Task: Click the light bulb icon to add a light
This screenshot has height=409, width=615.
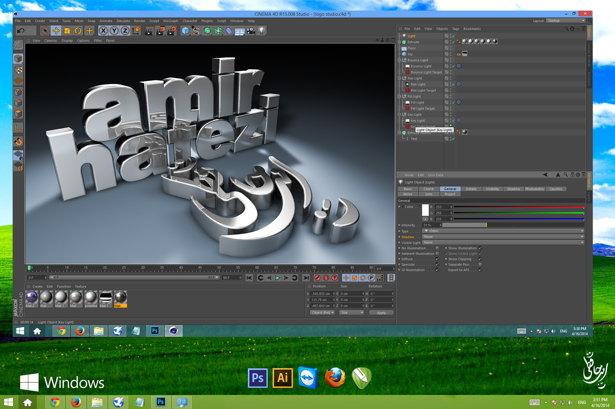Action: coord(262,31)
